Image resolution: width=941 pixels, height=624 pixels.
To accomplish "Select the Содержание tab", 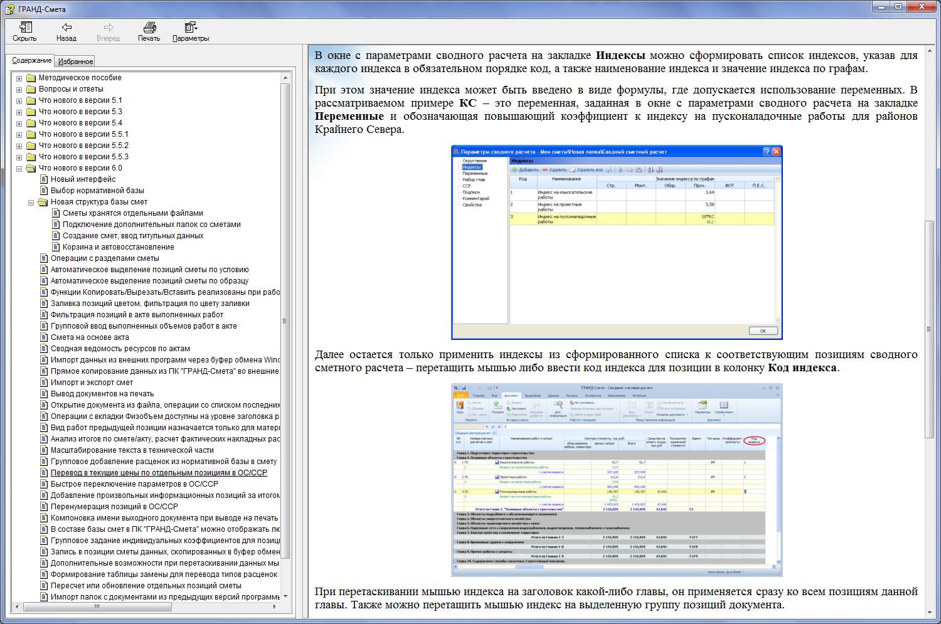I will click(x=32, y=61).
